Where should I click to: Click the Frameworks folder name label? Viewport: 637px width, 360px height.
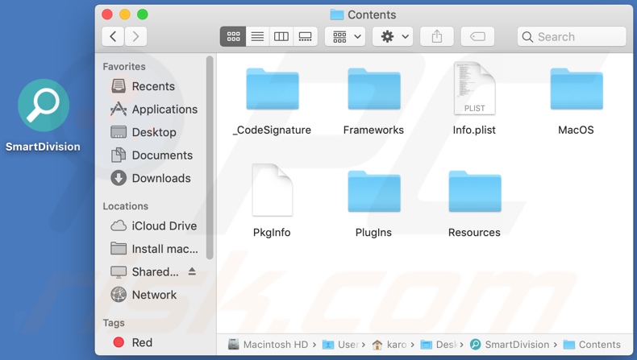[x=373, y=130]
